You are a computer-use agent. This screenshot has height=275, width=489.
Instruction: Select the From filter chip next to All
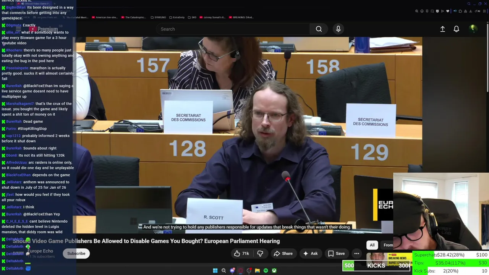388,245
